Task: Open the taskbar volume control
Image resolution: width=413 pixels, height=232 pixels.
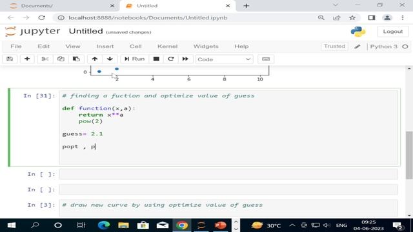Action: tap(327, 225)
